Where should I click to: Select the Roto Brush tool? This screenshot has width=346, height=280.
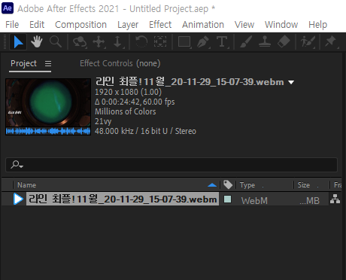(308, 41)
